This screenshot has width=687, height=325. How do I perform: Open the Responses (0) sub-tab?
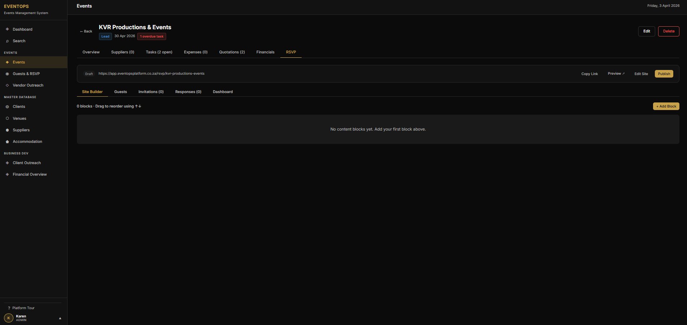point(188,92)
